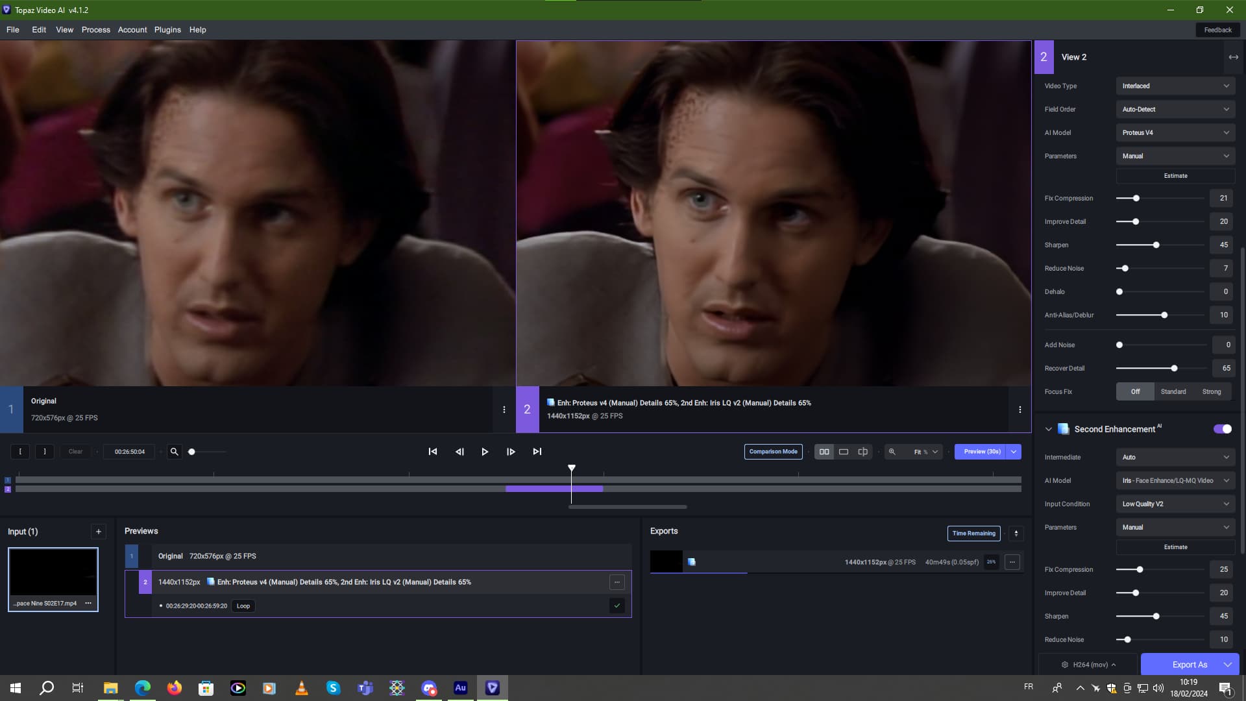This screenshot has height=701, width=1246.
Task: Click the timeline zoom magnifier icon
Action: pos(174,452)
